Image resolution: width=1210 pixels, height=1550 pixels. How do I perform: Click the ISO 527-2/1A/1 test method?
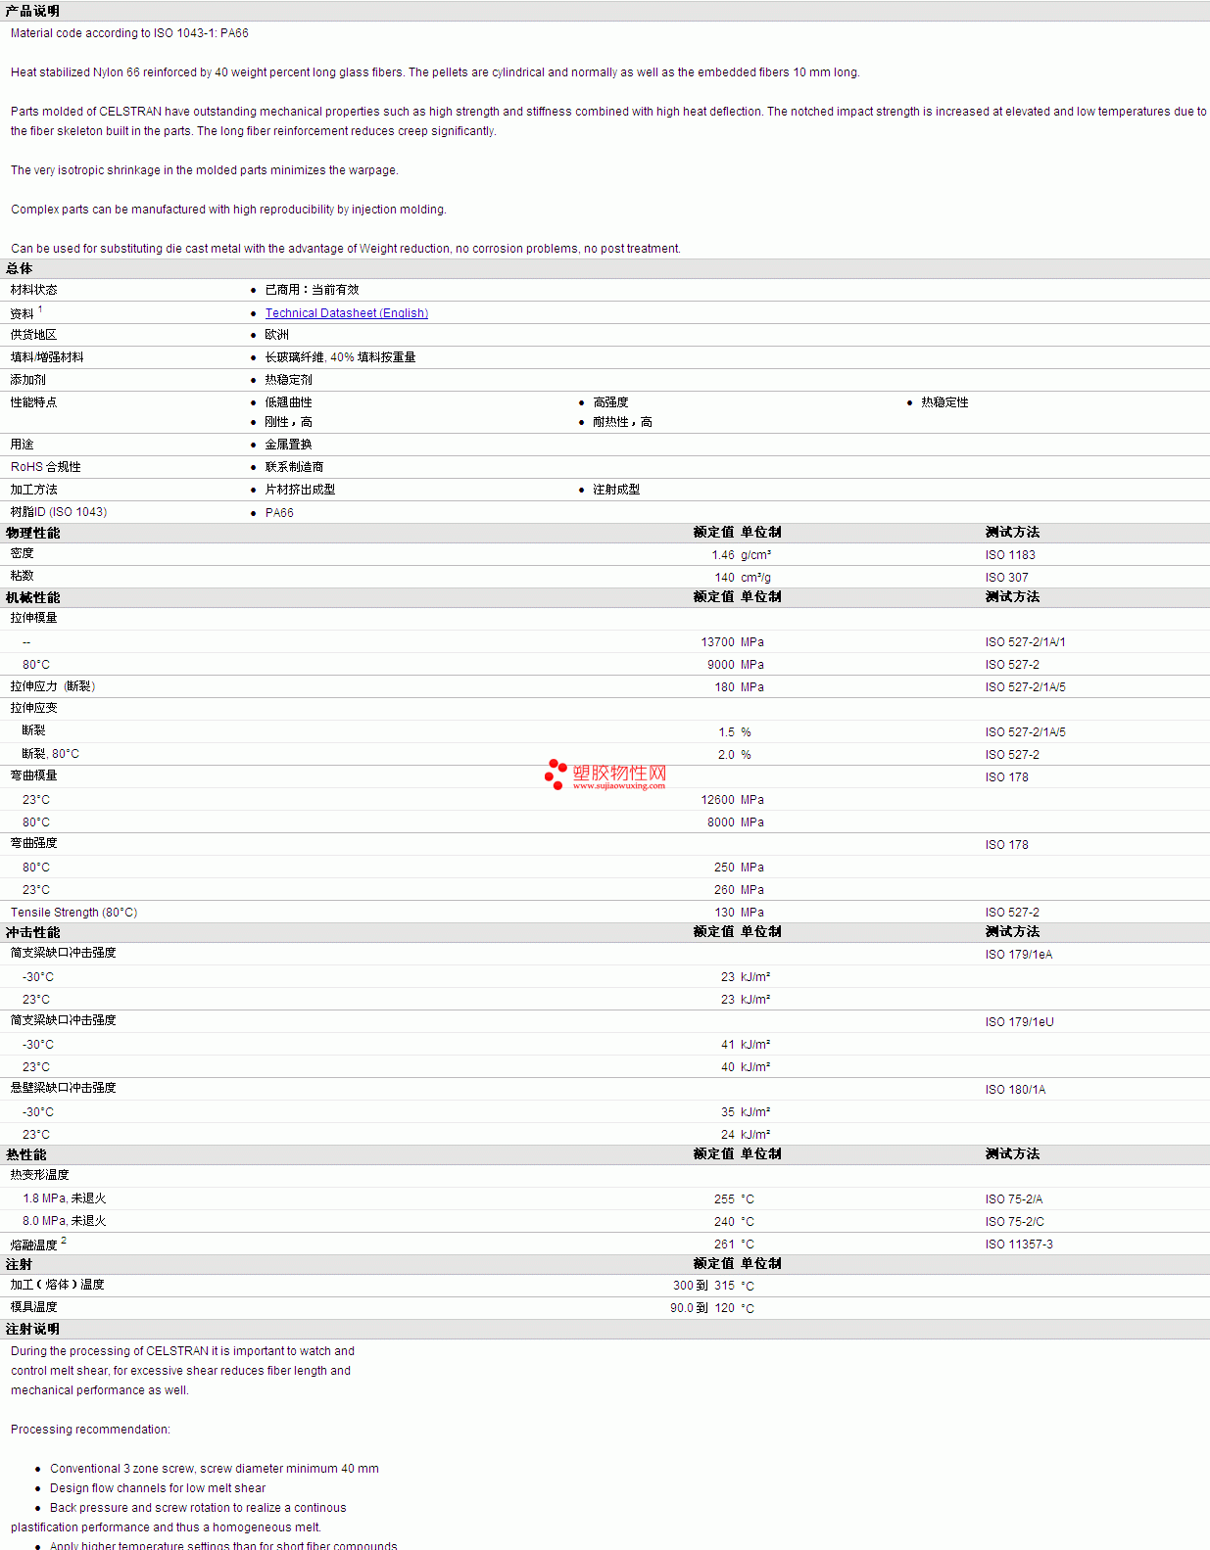[x=1026, y=642]
